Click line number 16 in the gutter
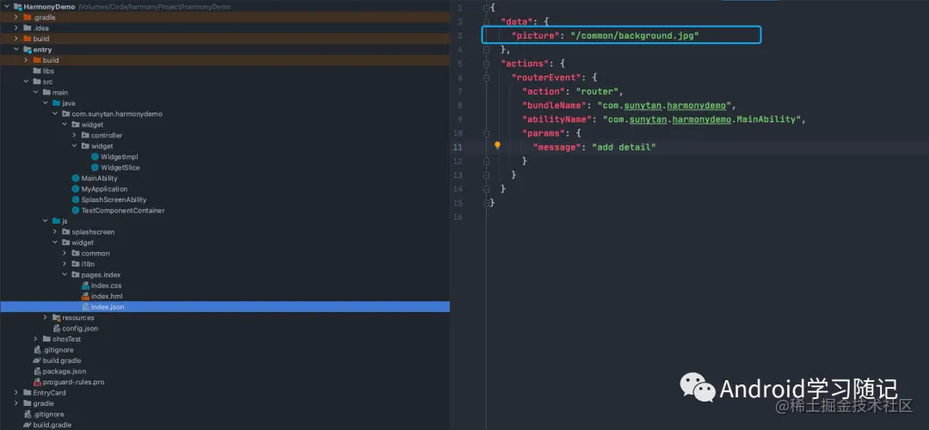 [457, 217]
